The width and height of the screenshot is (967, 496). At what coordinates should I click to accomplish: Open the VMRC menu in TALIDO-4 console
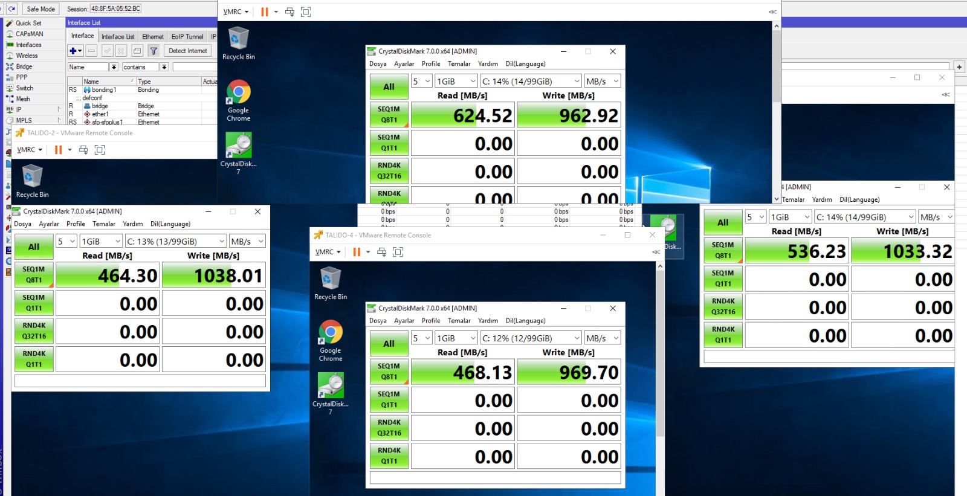coord(328,252)
